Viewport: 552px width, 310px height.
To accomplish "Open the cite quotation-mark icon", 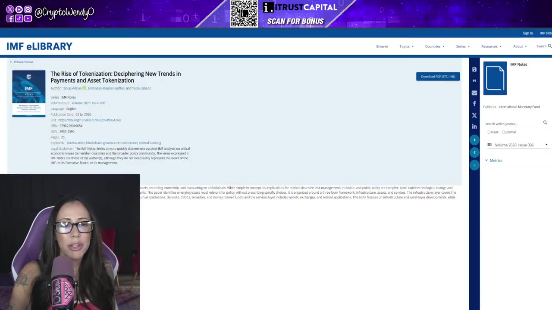I will click(x=474, y=81).
